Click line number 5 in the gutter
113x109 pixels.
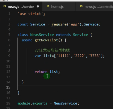click(x=9, y=35)
